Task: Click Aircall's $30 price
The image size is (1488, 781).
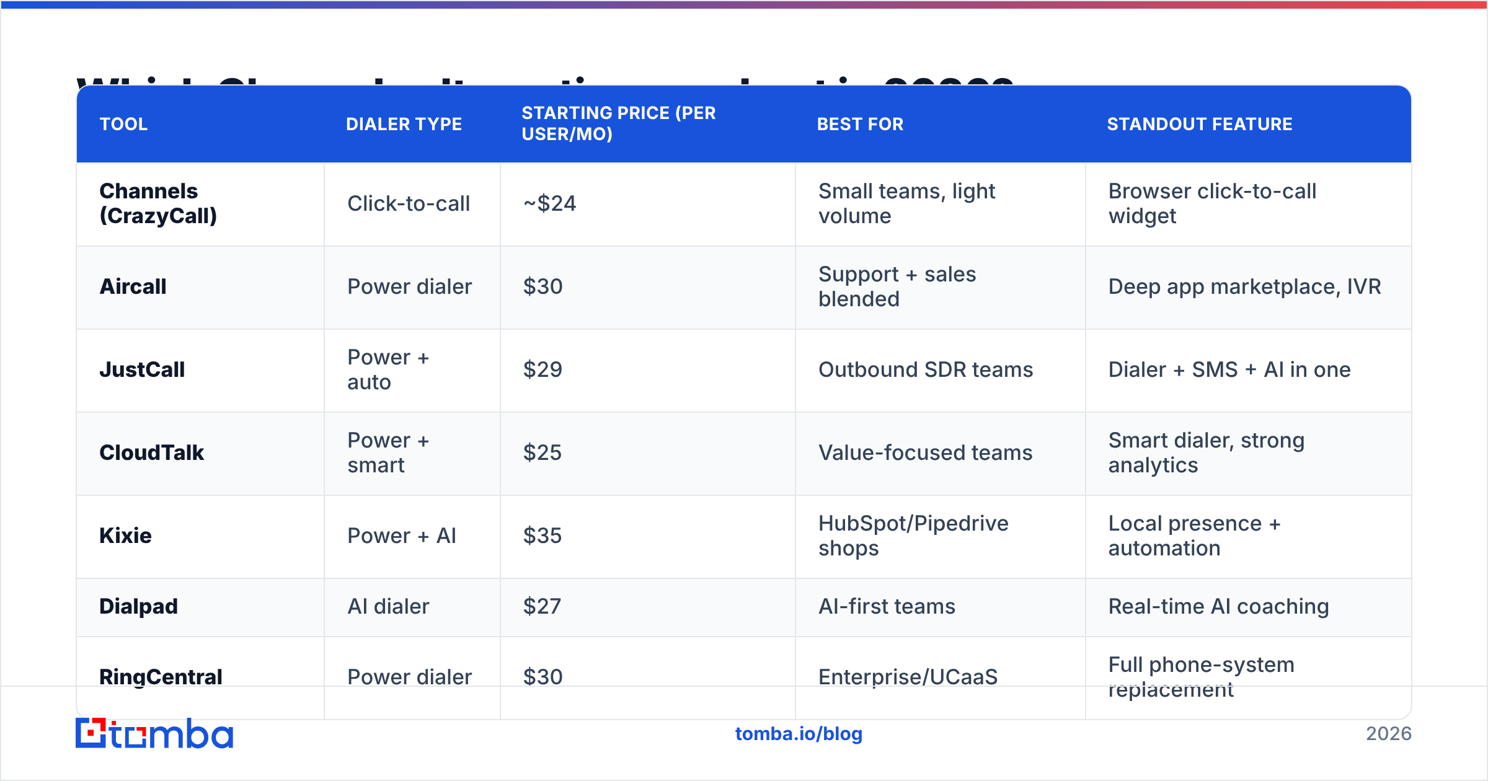Action: [542, 286]
